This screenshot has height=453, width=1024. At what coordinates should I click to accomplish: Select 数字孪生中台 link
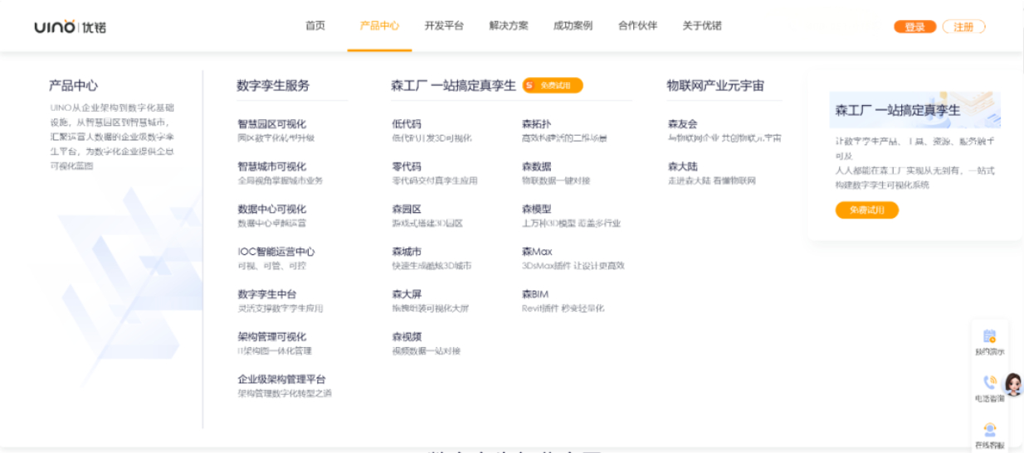(x=266, y=294)
